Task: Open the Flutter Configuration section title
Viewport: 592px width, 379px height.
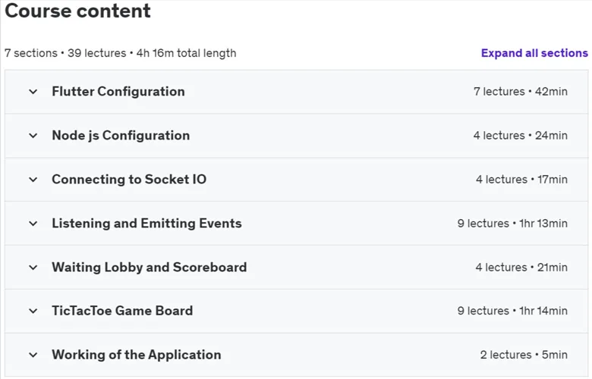Action: point(118,92)
